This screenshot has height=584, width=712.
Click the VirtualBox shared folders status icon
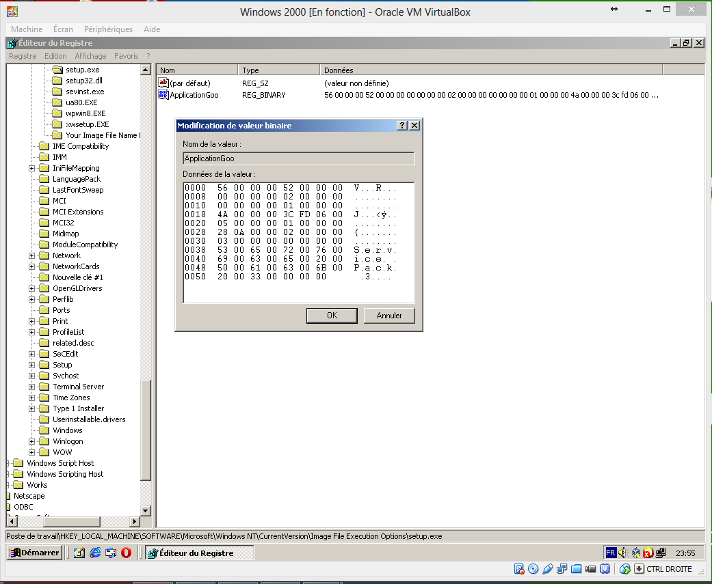coord(577,569)
